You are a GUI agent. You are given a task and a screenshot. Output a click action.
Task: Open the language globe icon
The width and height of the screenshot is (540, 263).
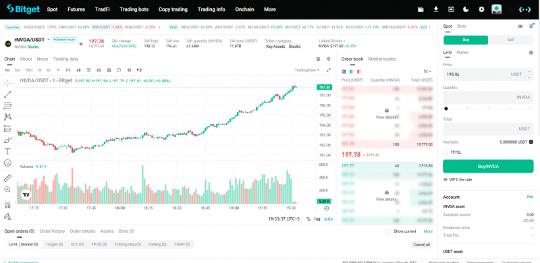coord(451,9)
